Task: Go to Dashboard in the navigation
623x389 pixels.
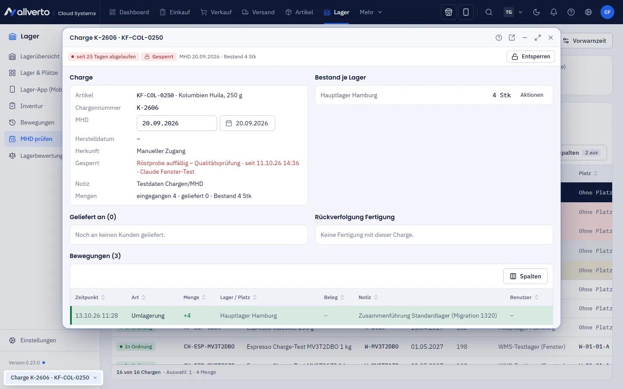Action: click(x=129, y=12)
